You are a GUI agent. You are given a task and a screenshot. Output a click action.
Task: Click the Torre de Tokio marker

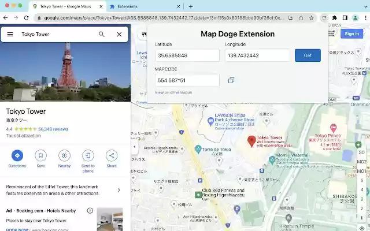pos(198,149)
